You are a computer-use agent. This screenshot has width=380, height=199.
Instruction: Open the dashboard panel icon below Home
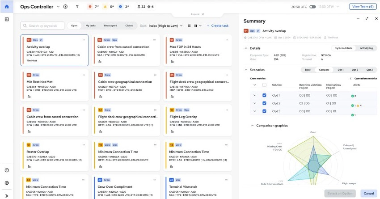point(7,19)
